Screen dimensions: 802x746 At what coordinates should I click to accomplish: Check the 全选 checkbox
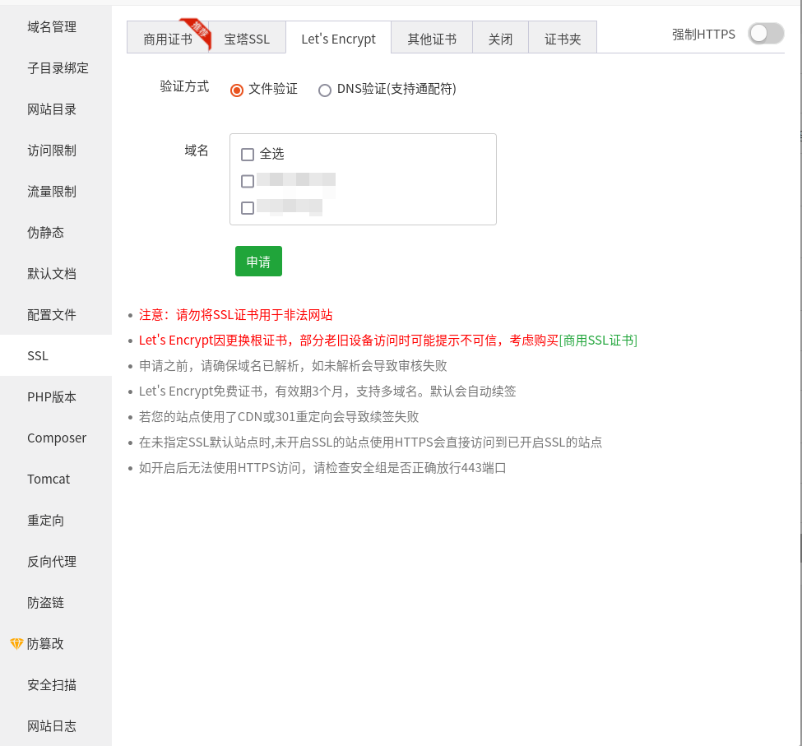pyautogui.click(x=248, y=155)
